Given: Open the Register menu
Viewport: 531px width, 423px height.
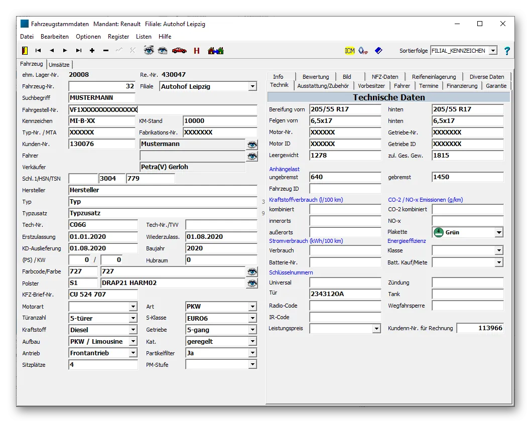Looking at the screenshot, I should (118, 37).
